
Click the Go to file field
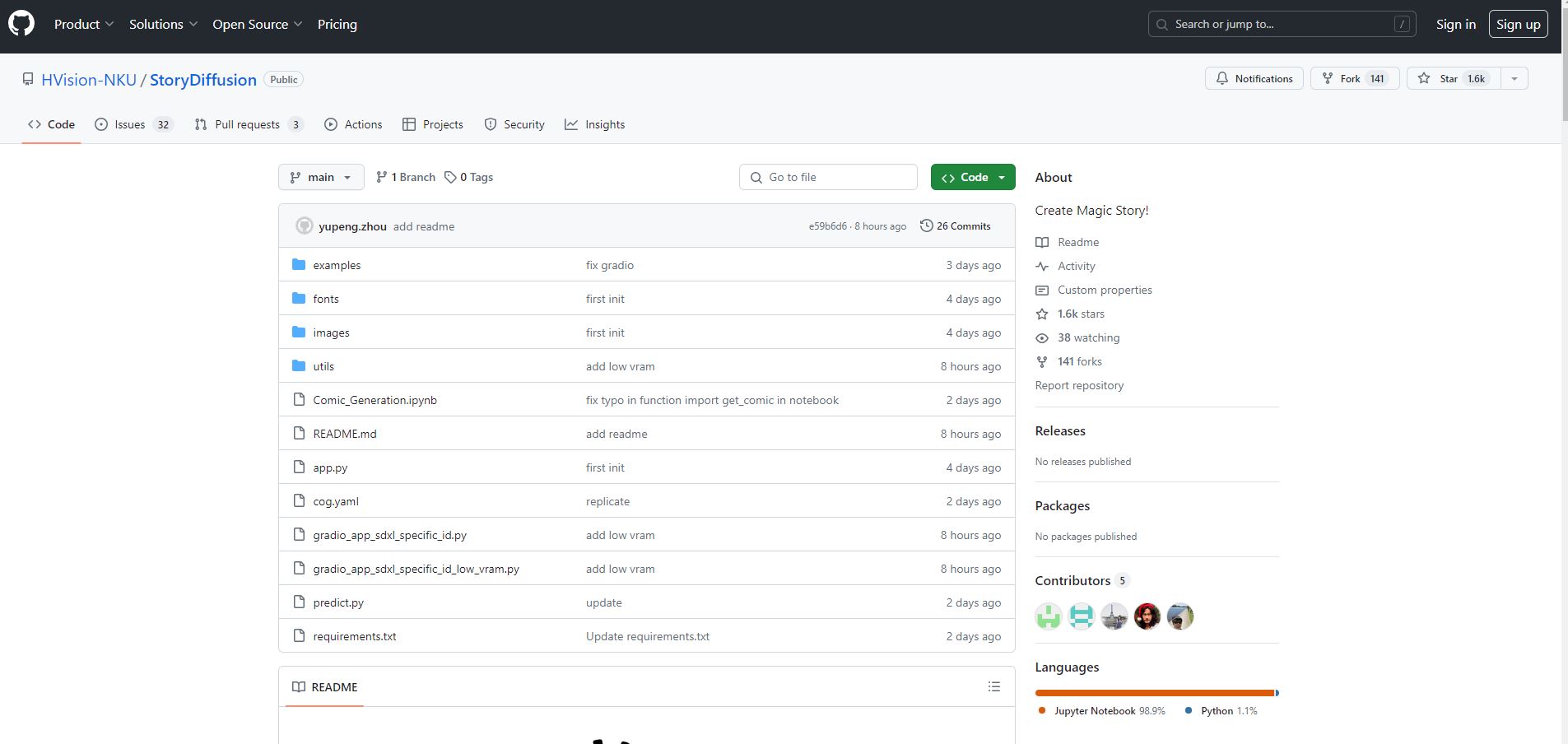(x=828, y=177)
